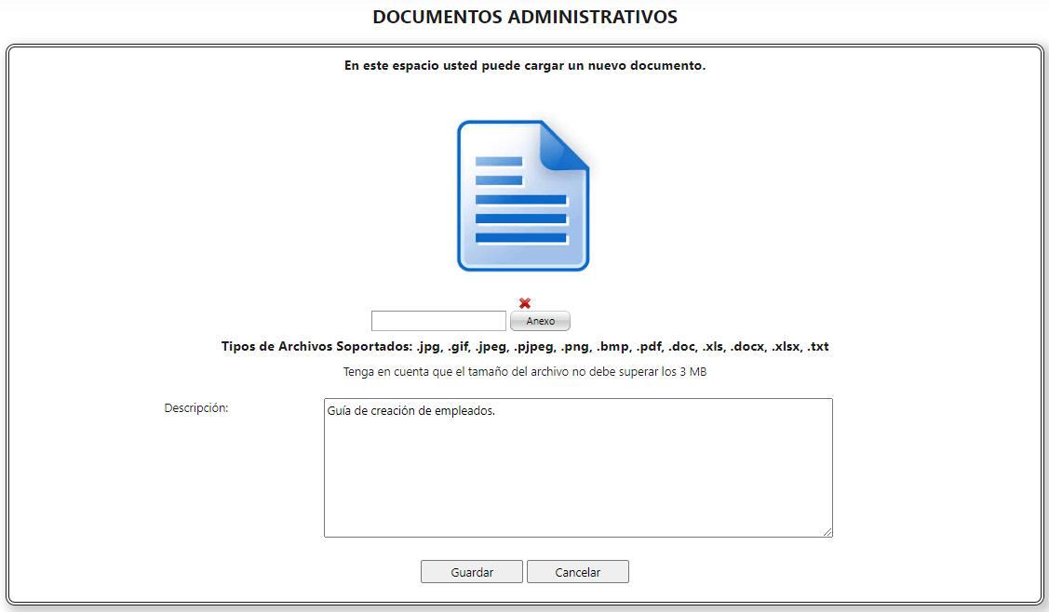Viewport: 1049px width, 612px height.
Task: Click the text area resize handle
Action: [827, 532]
